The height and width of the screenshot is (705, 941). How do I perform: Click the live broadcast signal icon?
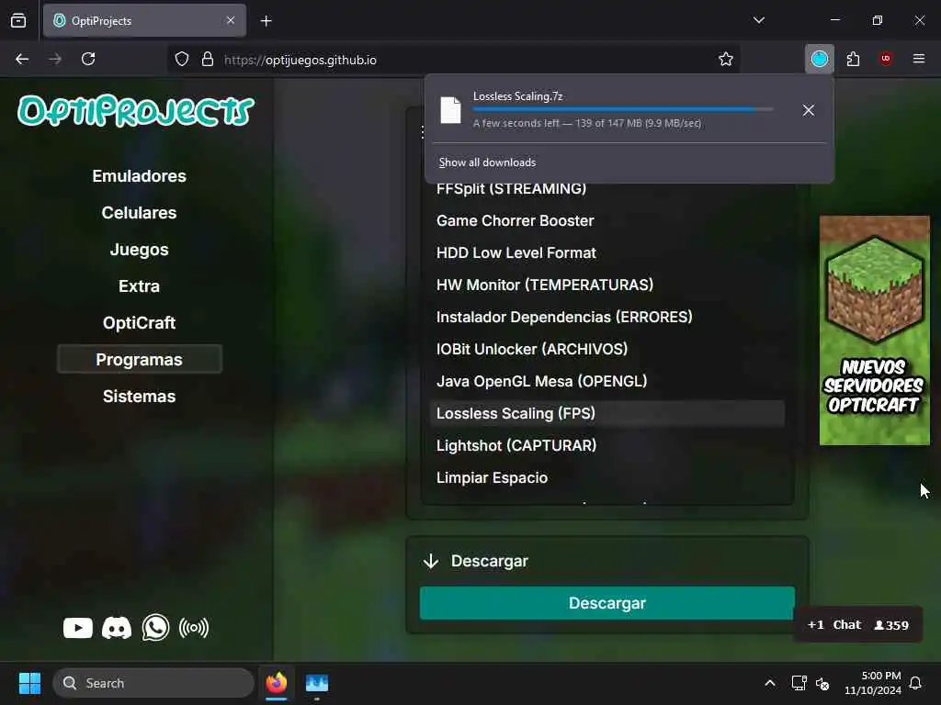[194, 628]
